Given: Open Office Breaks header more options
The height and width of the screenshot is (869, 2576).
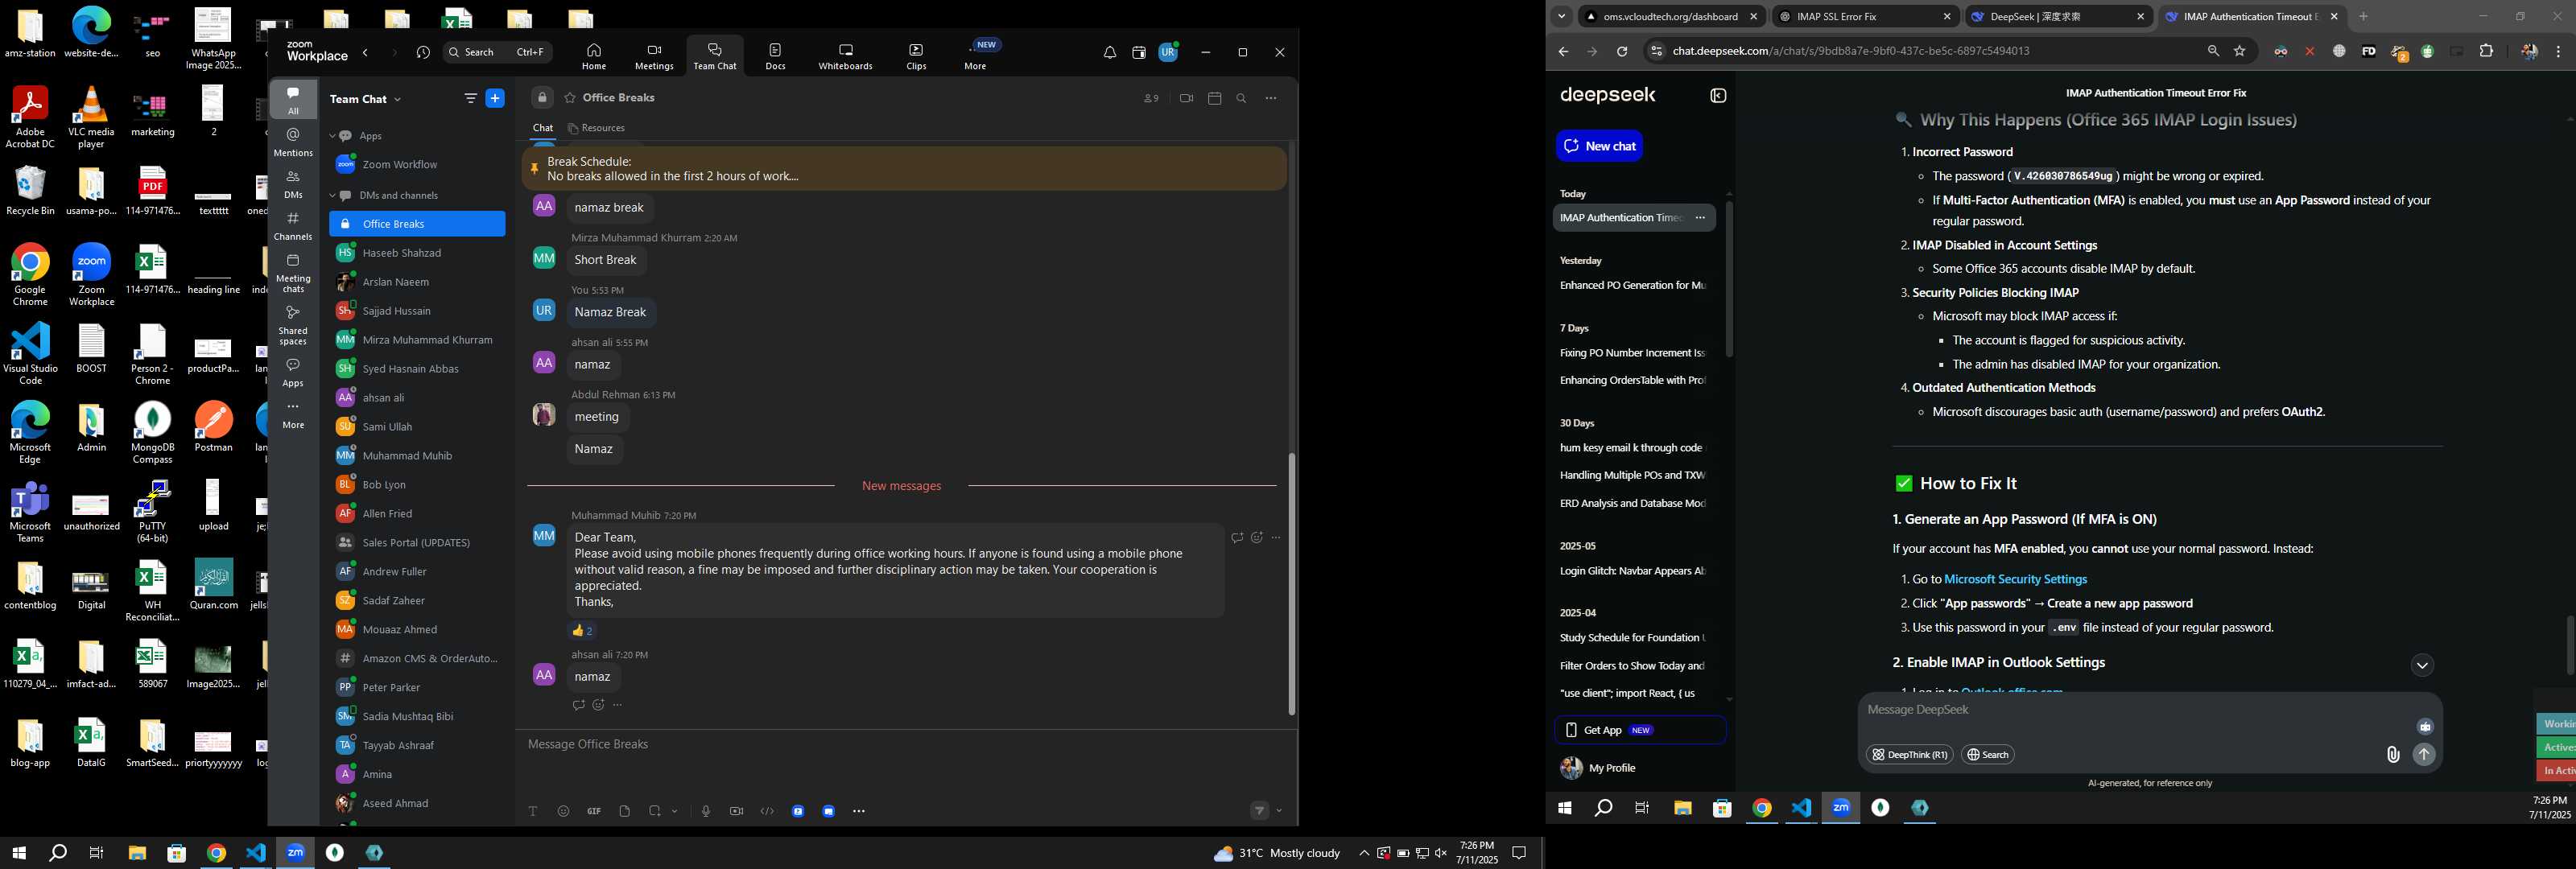Looking at the screenshot, I should pos(1270,98).
